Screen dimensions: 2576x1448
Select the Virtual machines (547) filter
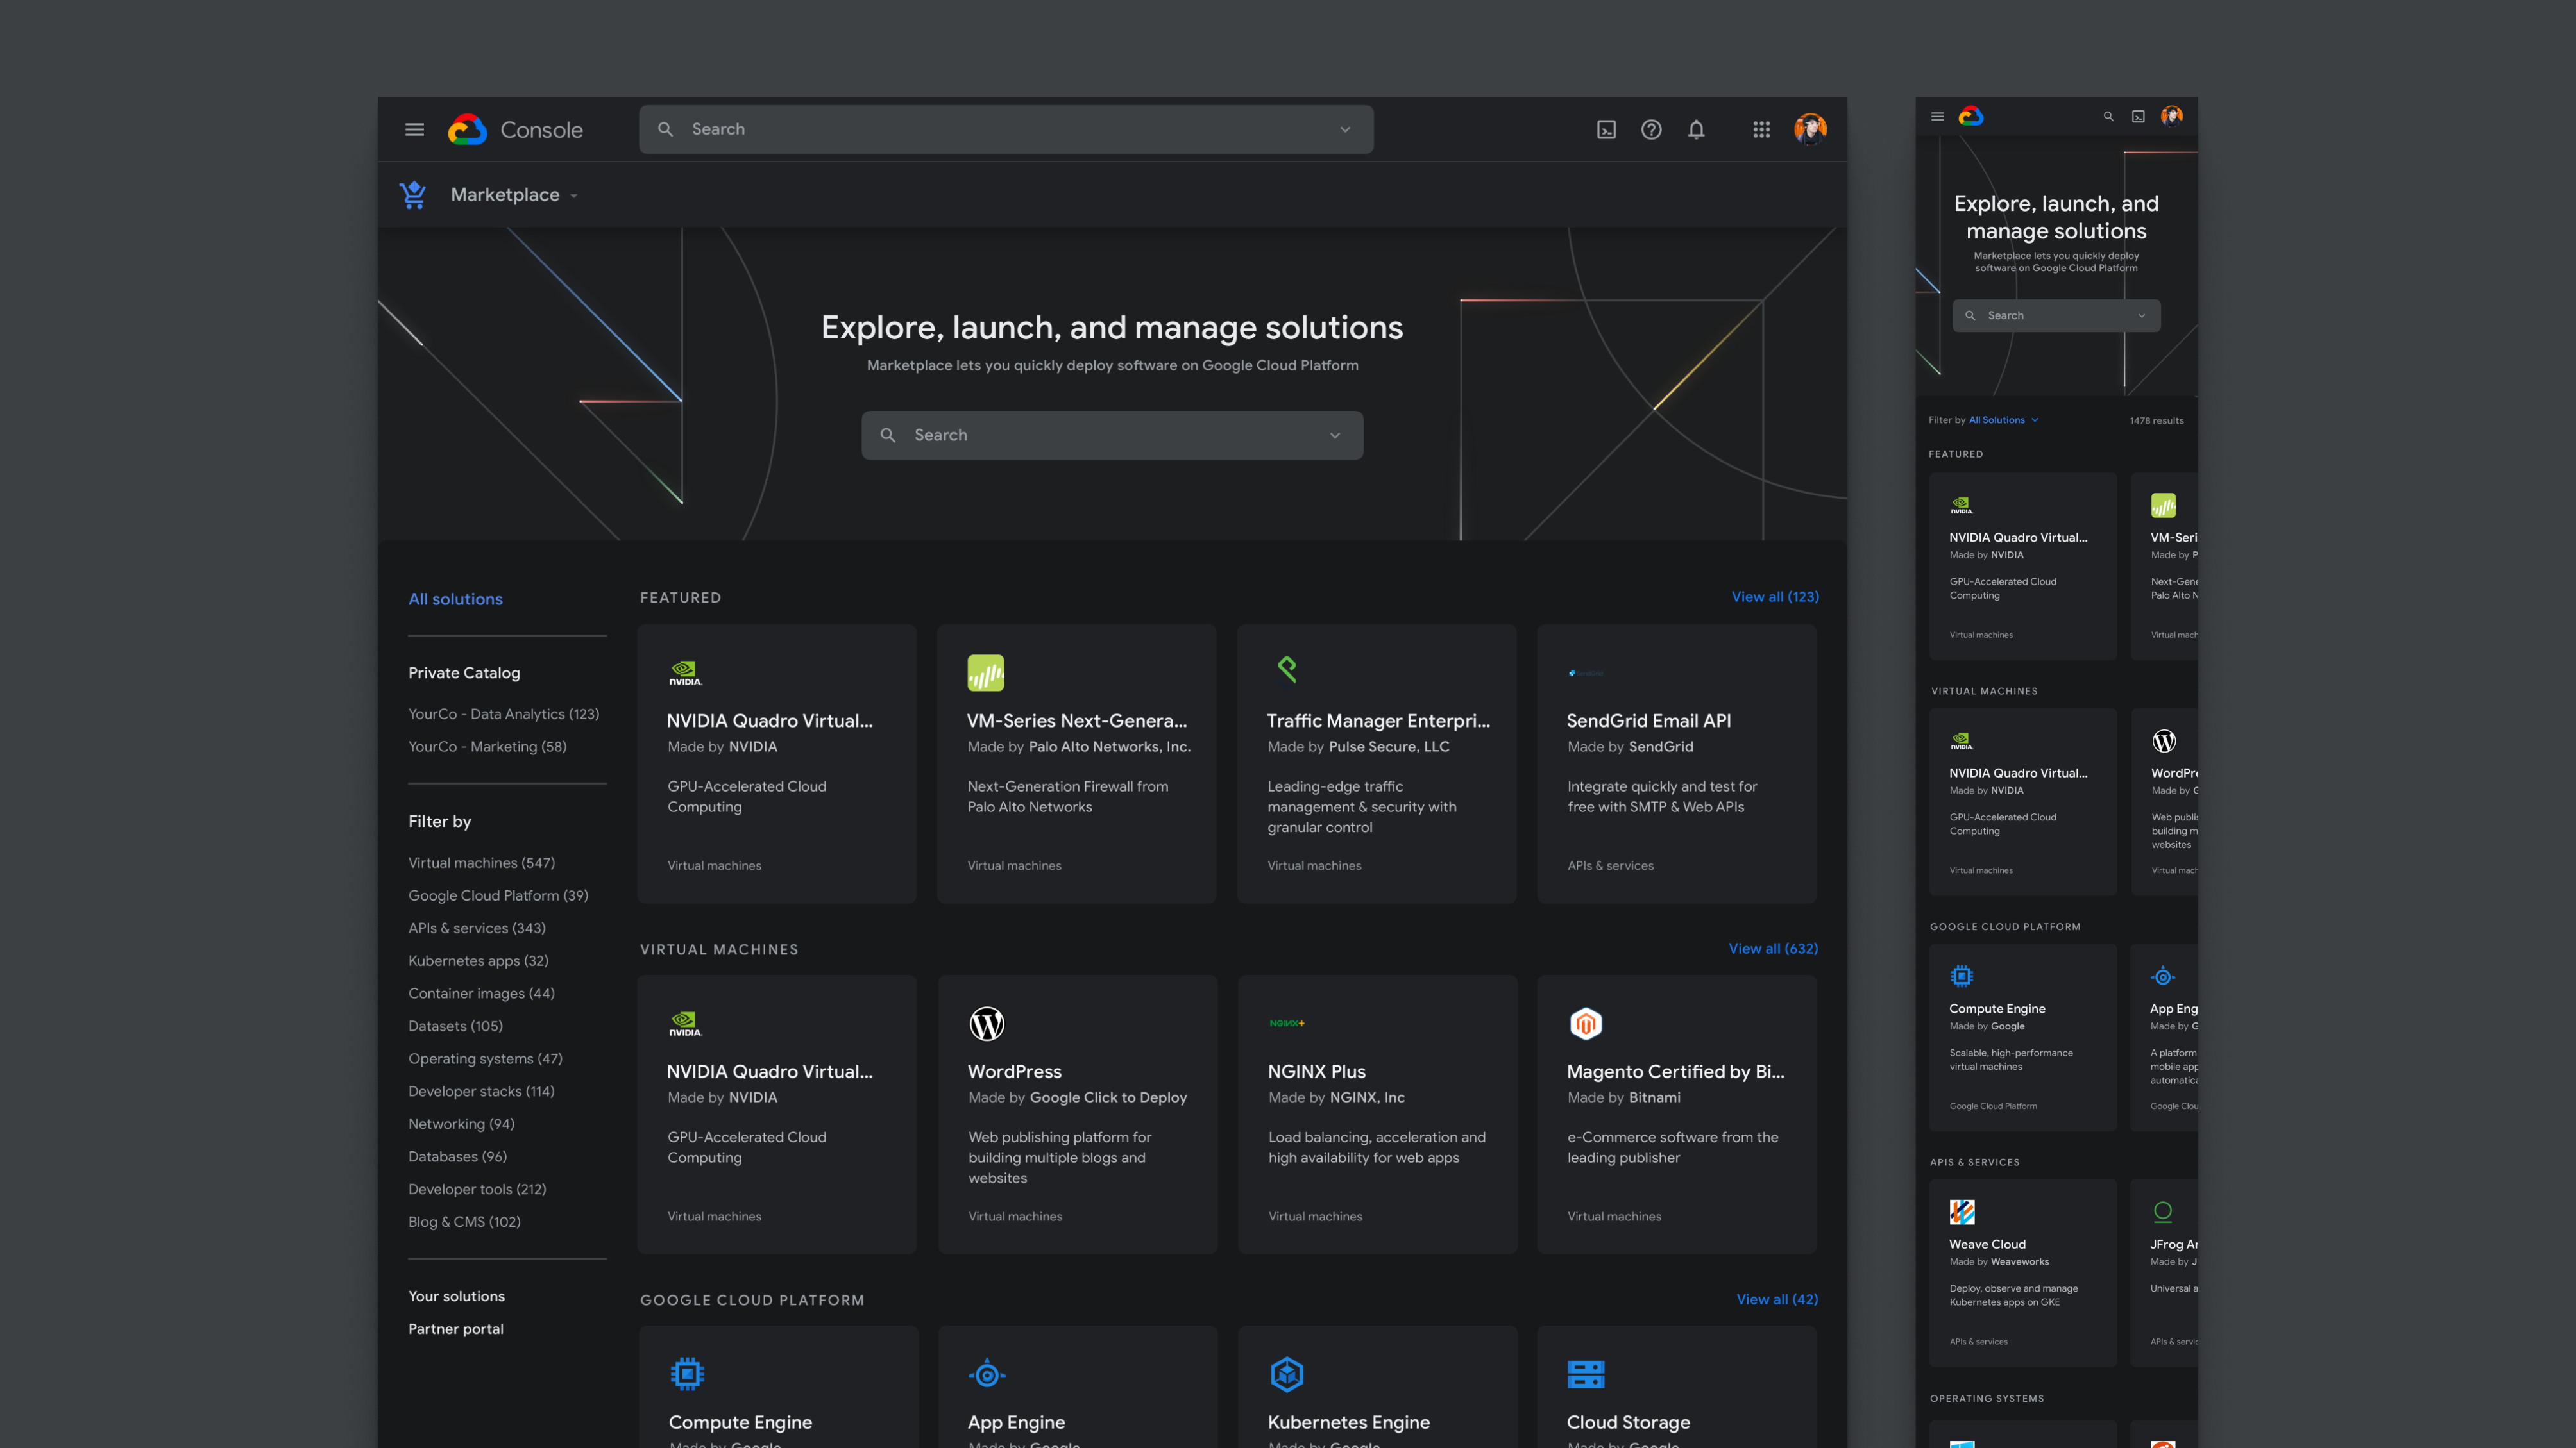(x=481, y=863)
